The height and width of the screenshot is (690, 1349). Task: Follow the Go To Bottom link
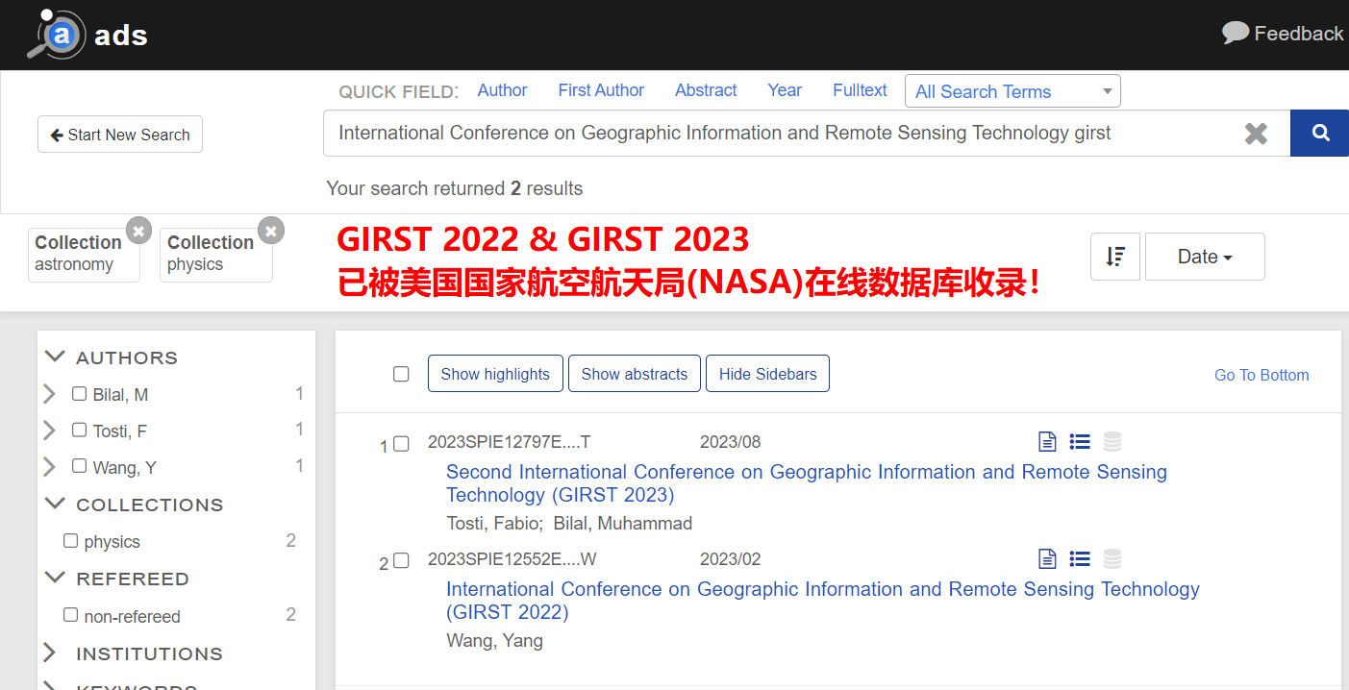(1262, 375)
